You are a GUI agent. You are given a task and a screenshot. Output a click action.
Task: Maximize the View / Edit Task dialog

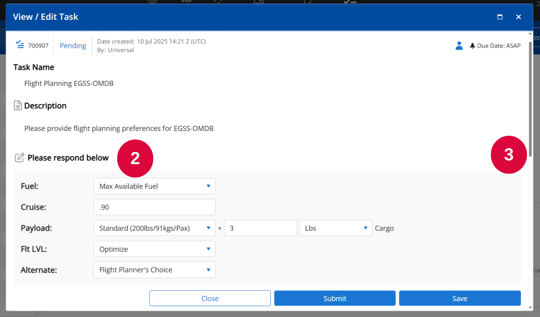(500, 17)
